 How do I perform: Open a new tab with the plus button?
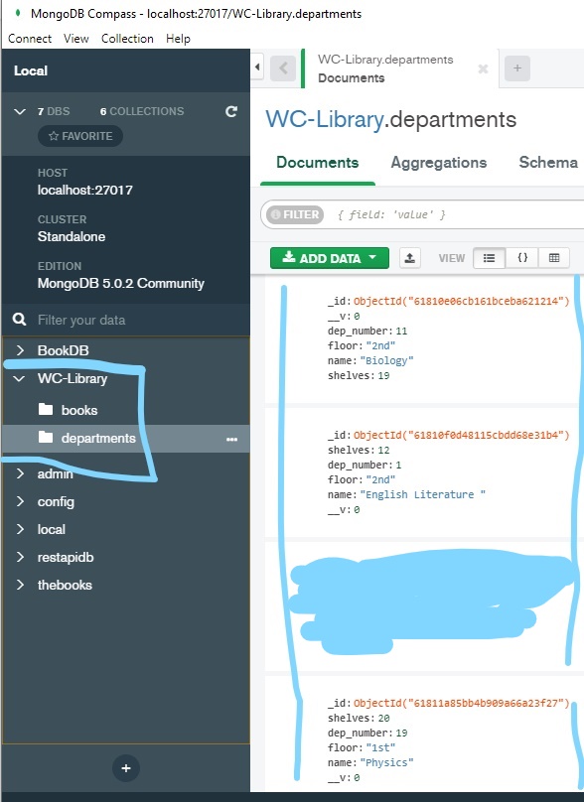click(516, 68)
